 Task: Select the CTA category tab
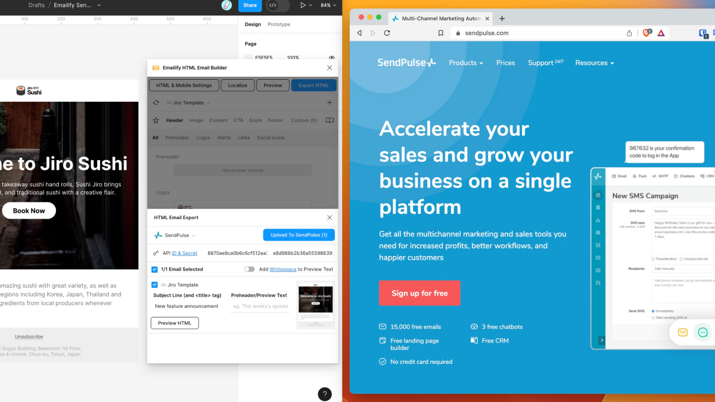[x=238, y=120]
